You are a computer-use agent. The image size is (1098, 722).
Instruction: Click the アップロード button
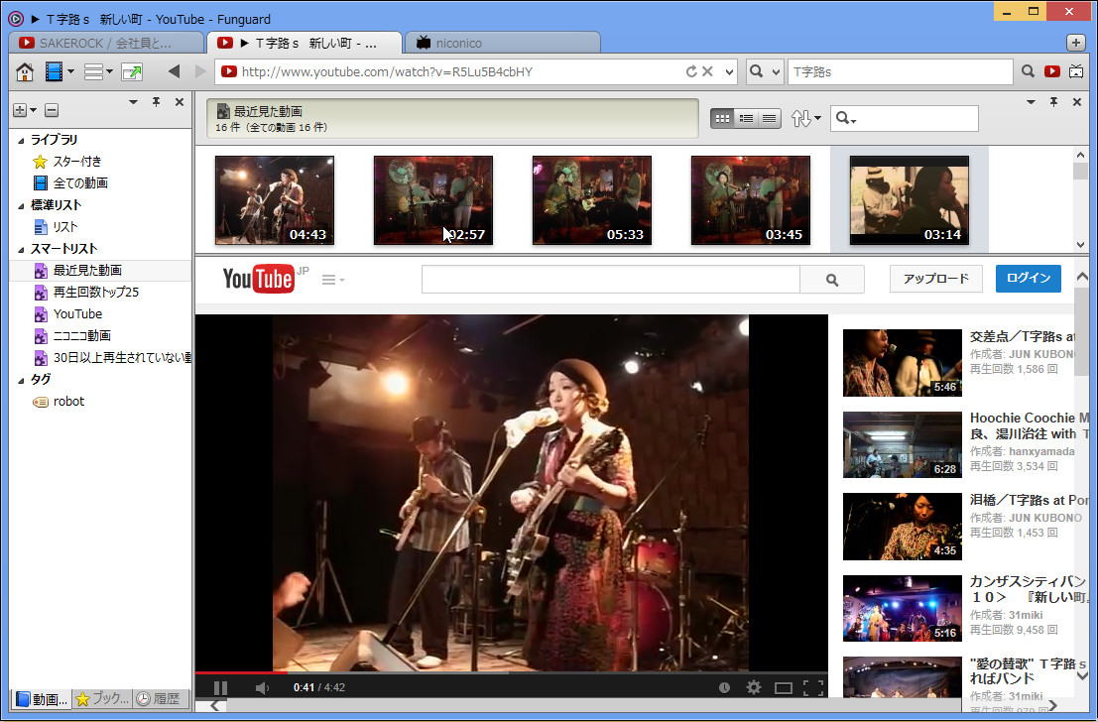point(936,279)
